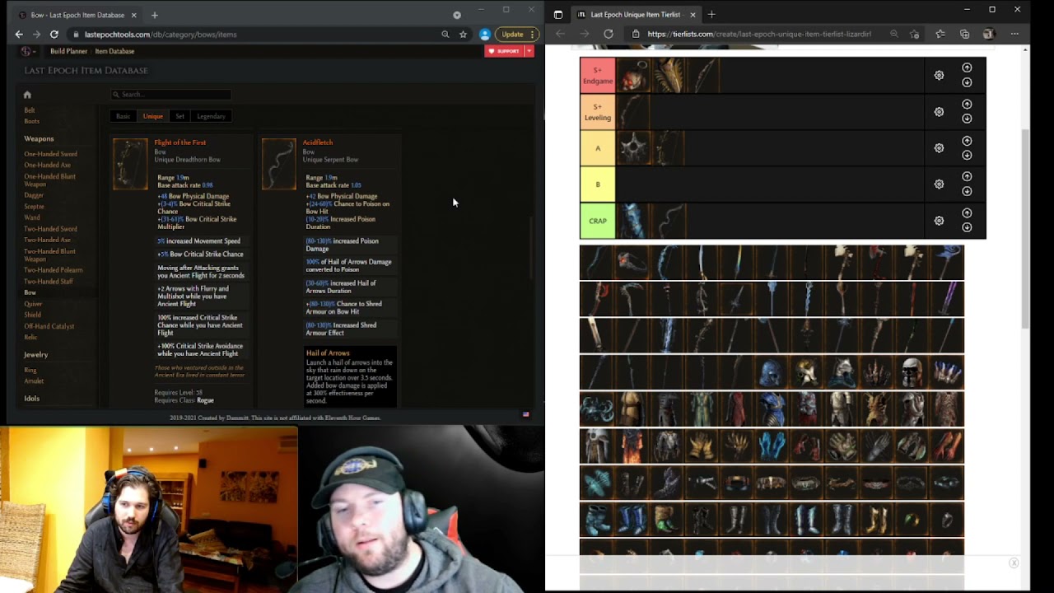1054x593 pixels.
Task: Move A tier row down
Action: (x=967, y=155)
